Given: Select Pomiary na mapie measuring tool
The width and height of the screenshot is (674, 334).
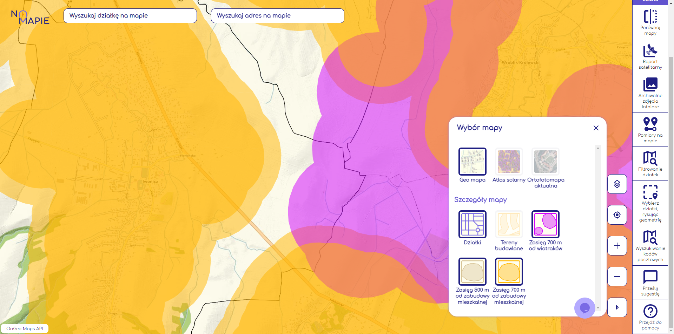Looking at the screenshot, I should click(x=650, y=129).
